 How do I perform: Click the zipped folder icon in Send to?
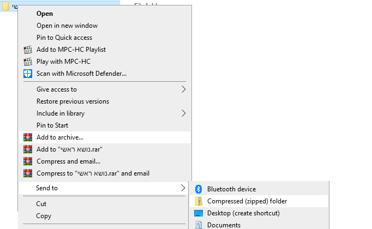click(199, 201)
